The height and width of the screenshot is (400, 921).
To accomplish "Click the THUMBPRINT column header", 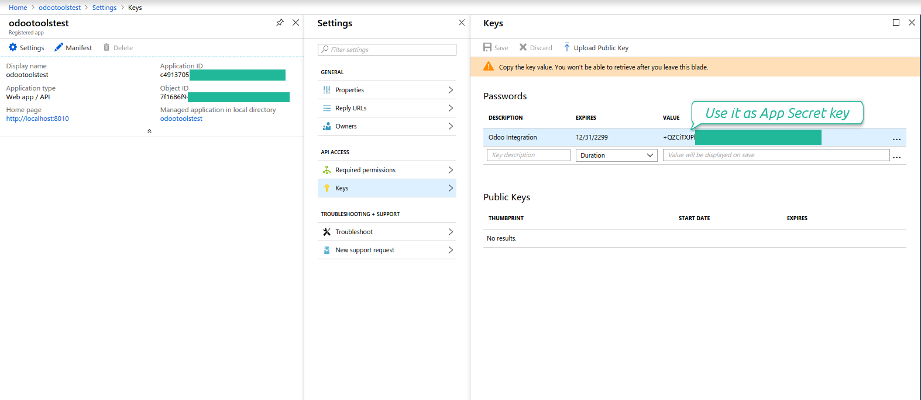I will tap(506, 218).
